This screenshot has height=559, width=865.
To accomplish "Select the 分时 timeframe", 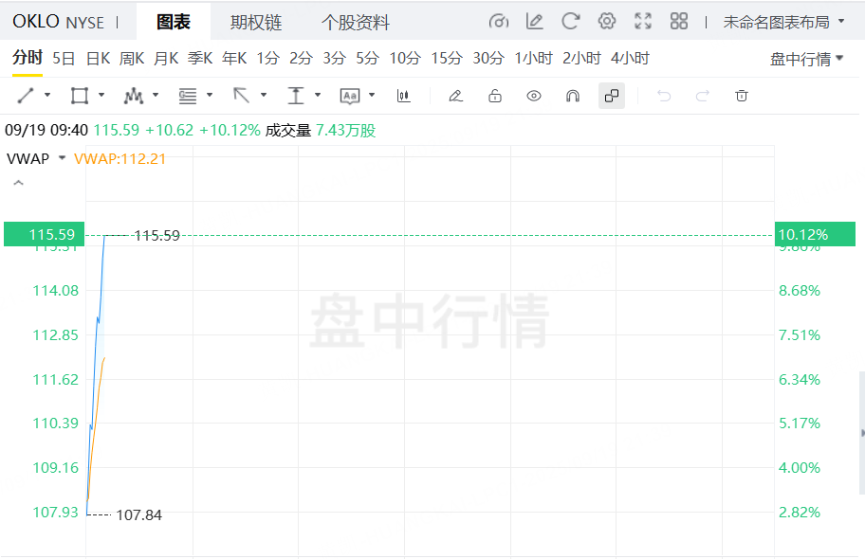I will [28, 58].
